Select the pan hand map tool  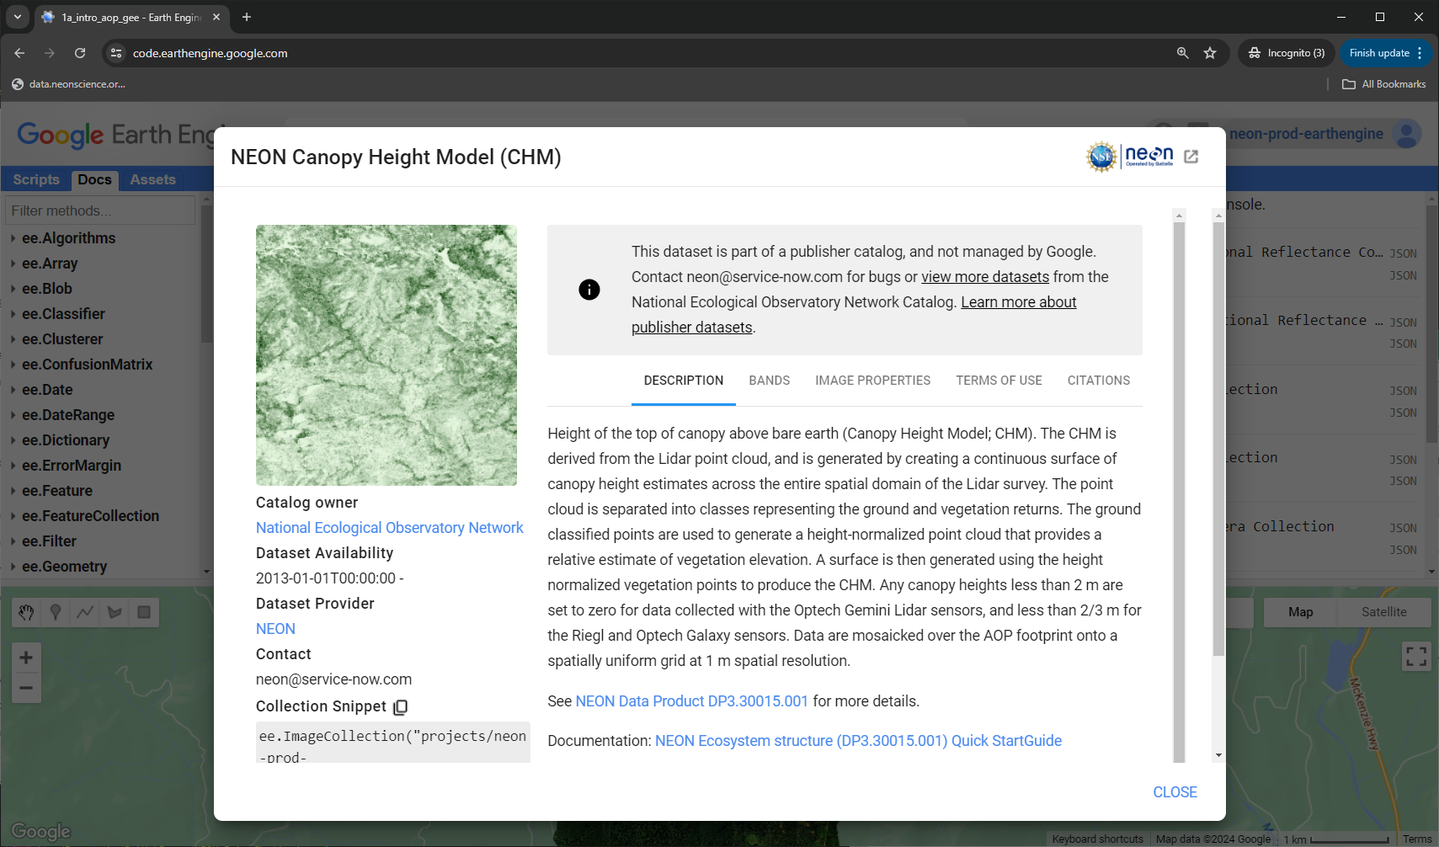tap(26, 612)
